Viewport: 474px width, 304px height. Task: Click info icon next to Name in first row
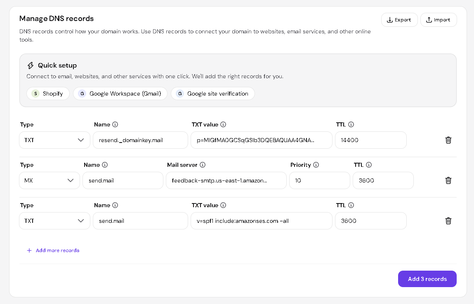[115, 124]
